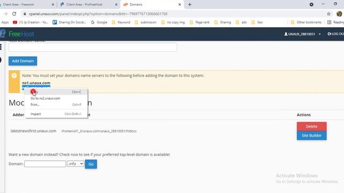
Task: Open the Google bookmark
Action: click(99, 23)
